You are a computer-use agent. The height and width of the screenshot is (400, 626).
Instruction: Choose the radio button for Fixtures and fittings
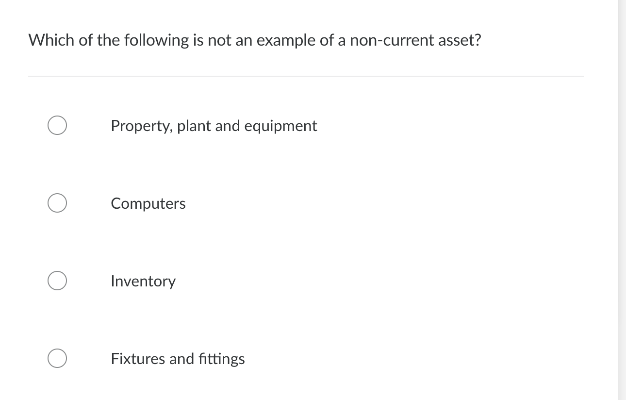57,358
